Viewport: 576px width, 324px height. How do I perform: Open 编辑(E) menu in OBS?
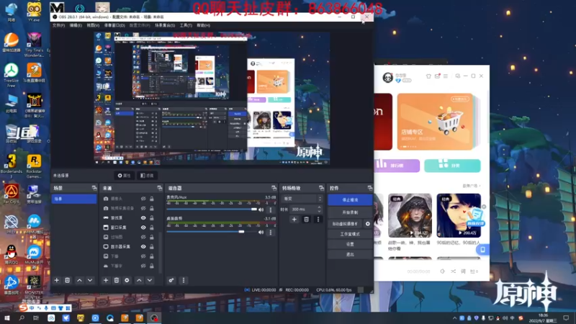pos(76,25)
